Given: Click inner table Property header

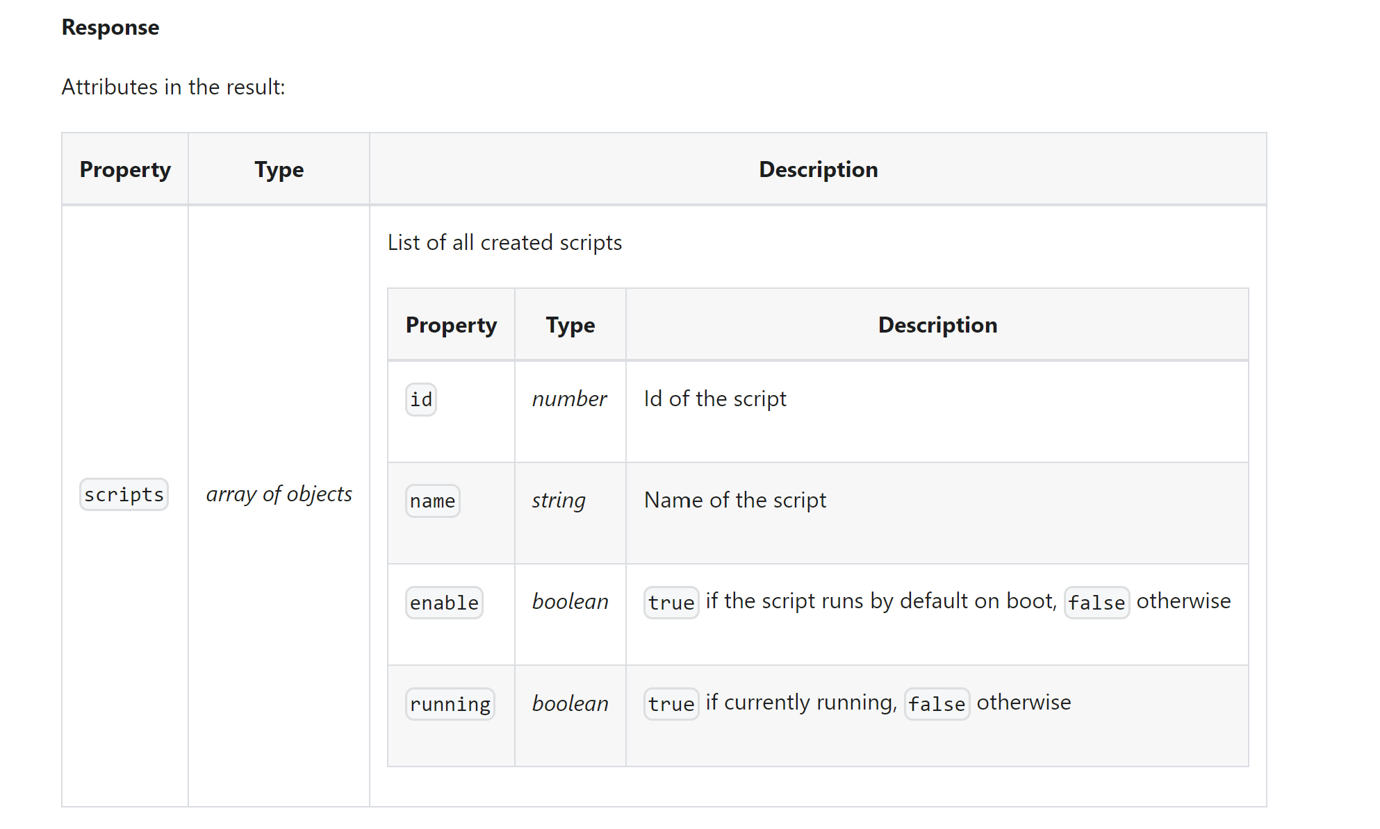Looking at the screenshot, I should click(451, 325).
